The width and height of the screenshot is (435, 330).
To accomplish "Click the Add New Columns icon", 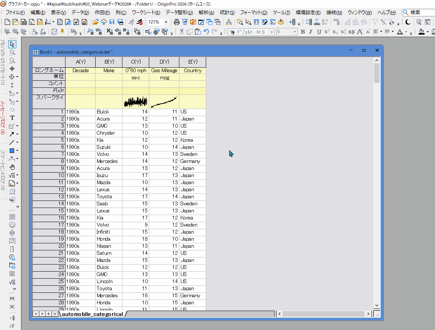I will point(292,22).
